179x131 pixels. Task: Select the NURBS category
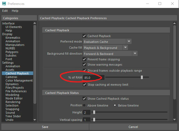pos(10,48)
